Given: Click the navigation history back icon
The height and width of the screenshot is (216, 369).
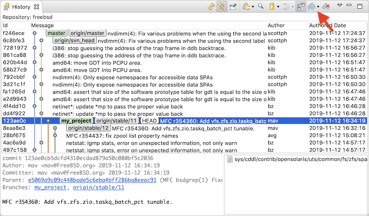Looking at the screenshot, I should tap(246, 7).
